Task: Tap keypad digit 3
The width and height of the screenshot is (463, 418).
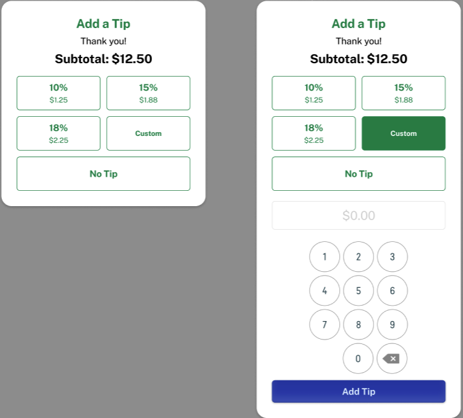Action: [392, 257]
